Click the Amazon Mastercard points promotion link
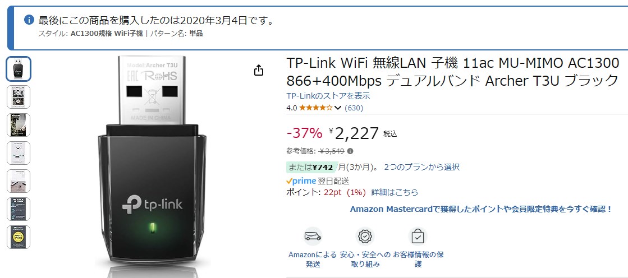Screen dimensions: 628x278 [481, 209]
